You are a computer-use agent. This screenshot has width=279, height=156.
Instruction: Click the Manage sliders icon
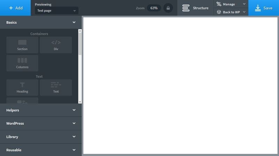[219, 4]
